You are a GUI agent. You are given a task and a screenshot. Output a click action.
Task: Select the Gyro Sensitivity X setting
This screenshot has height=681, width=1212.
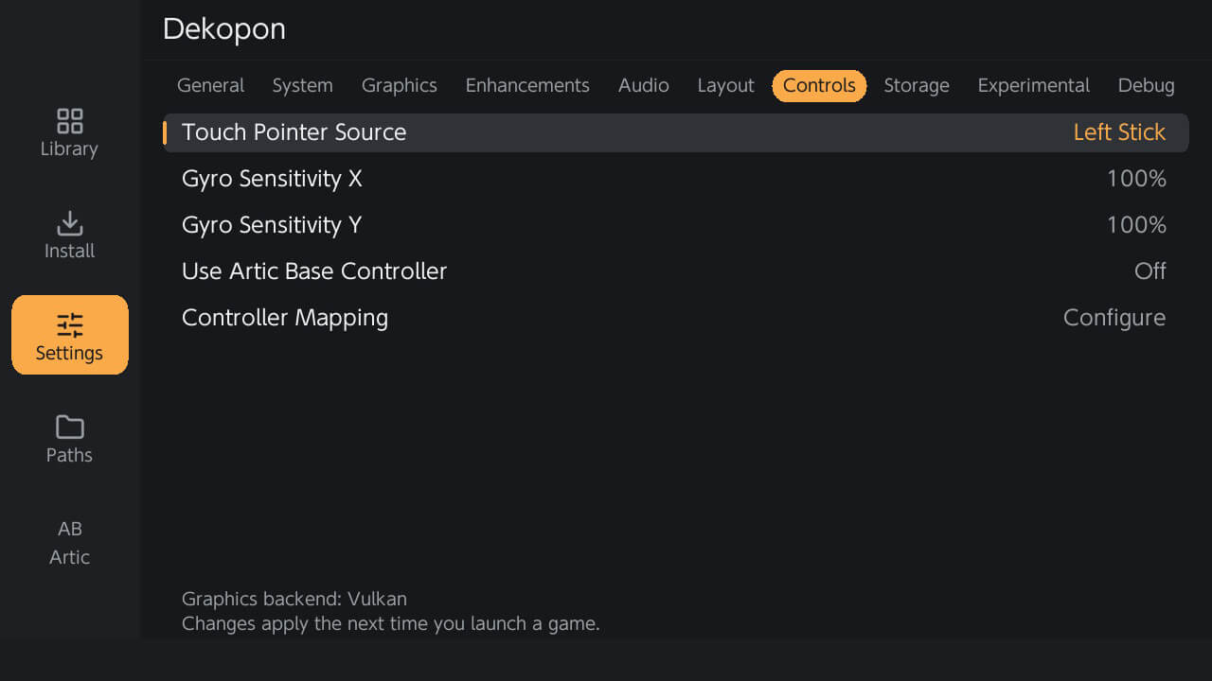676,179
